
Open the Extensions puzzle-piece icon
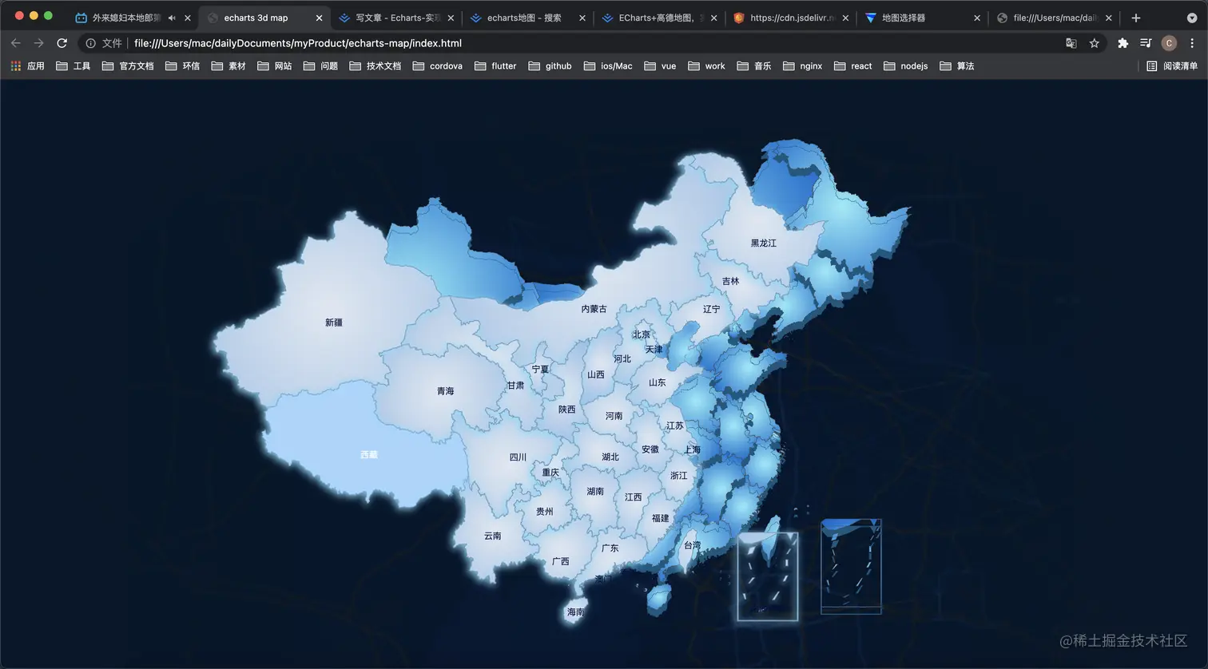click(1122, 43)
